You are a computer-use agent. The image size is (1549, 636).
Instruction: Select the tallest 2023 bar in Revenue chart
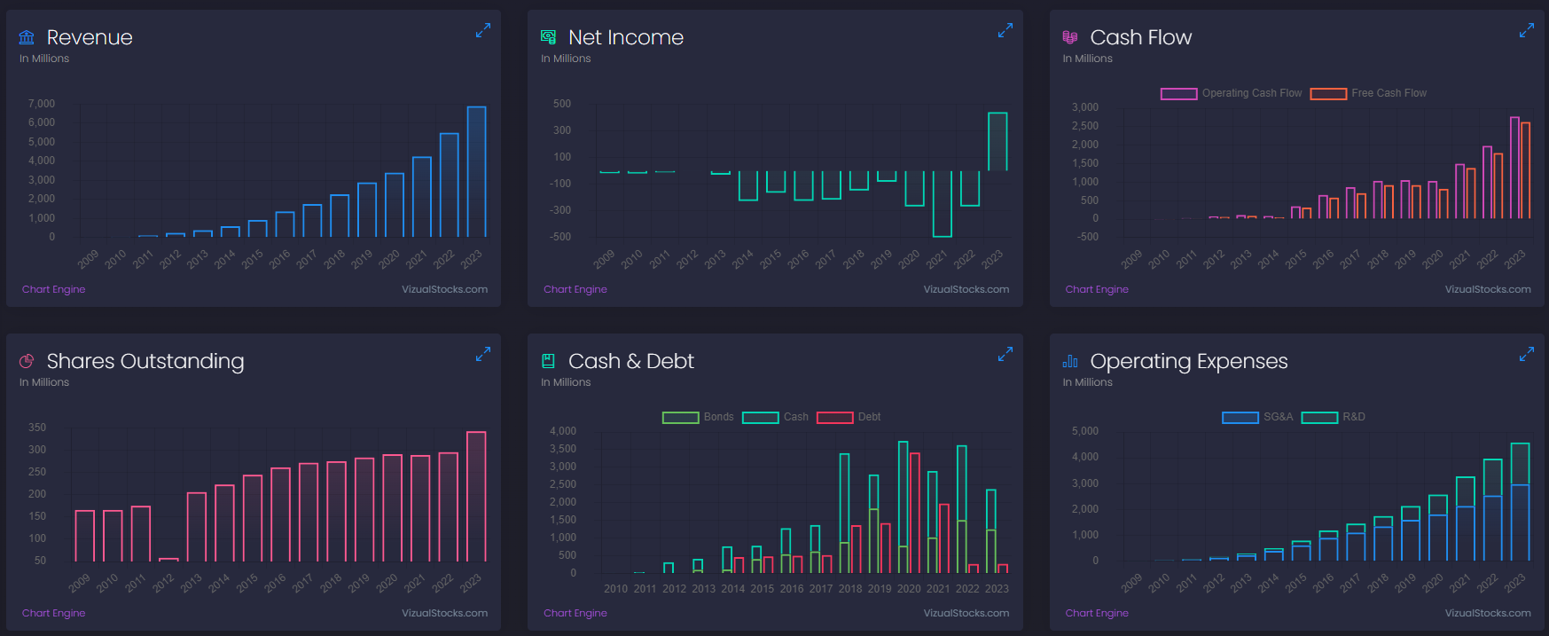476,172
